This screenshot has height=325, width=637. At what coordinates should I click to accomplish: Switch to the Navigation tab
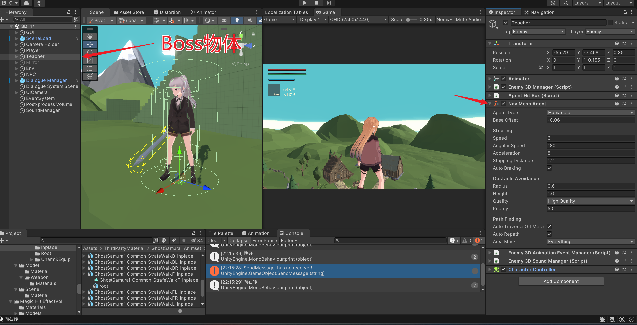click(x=541, y=12)
